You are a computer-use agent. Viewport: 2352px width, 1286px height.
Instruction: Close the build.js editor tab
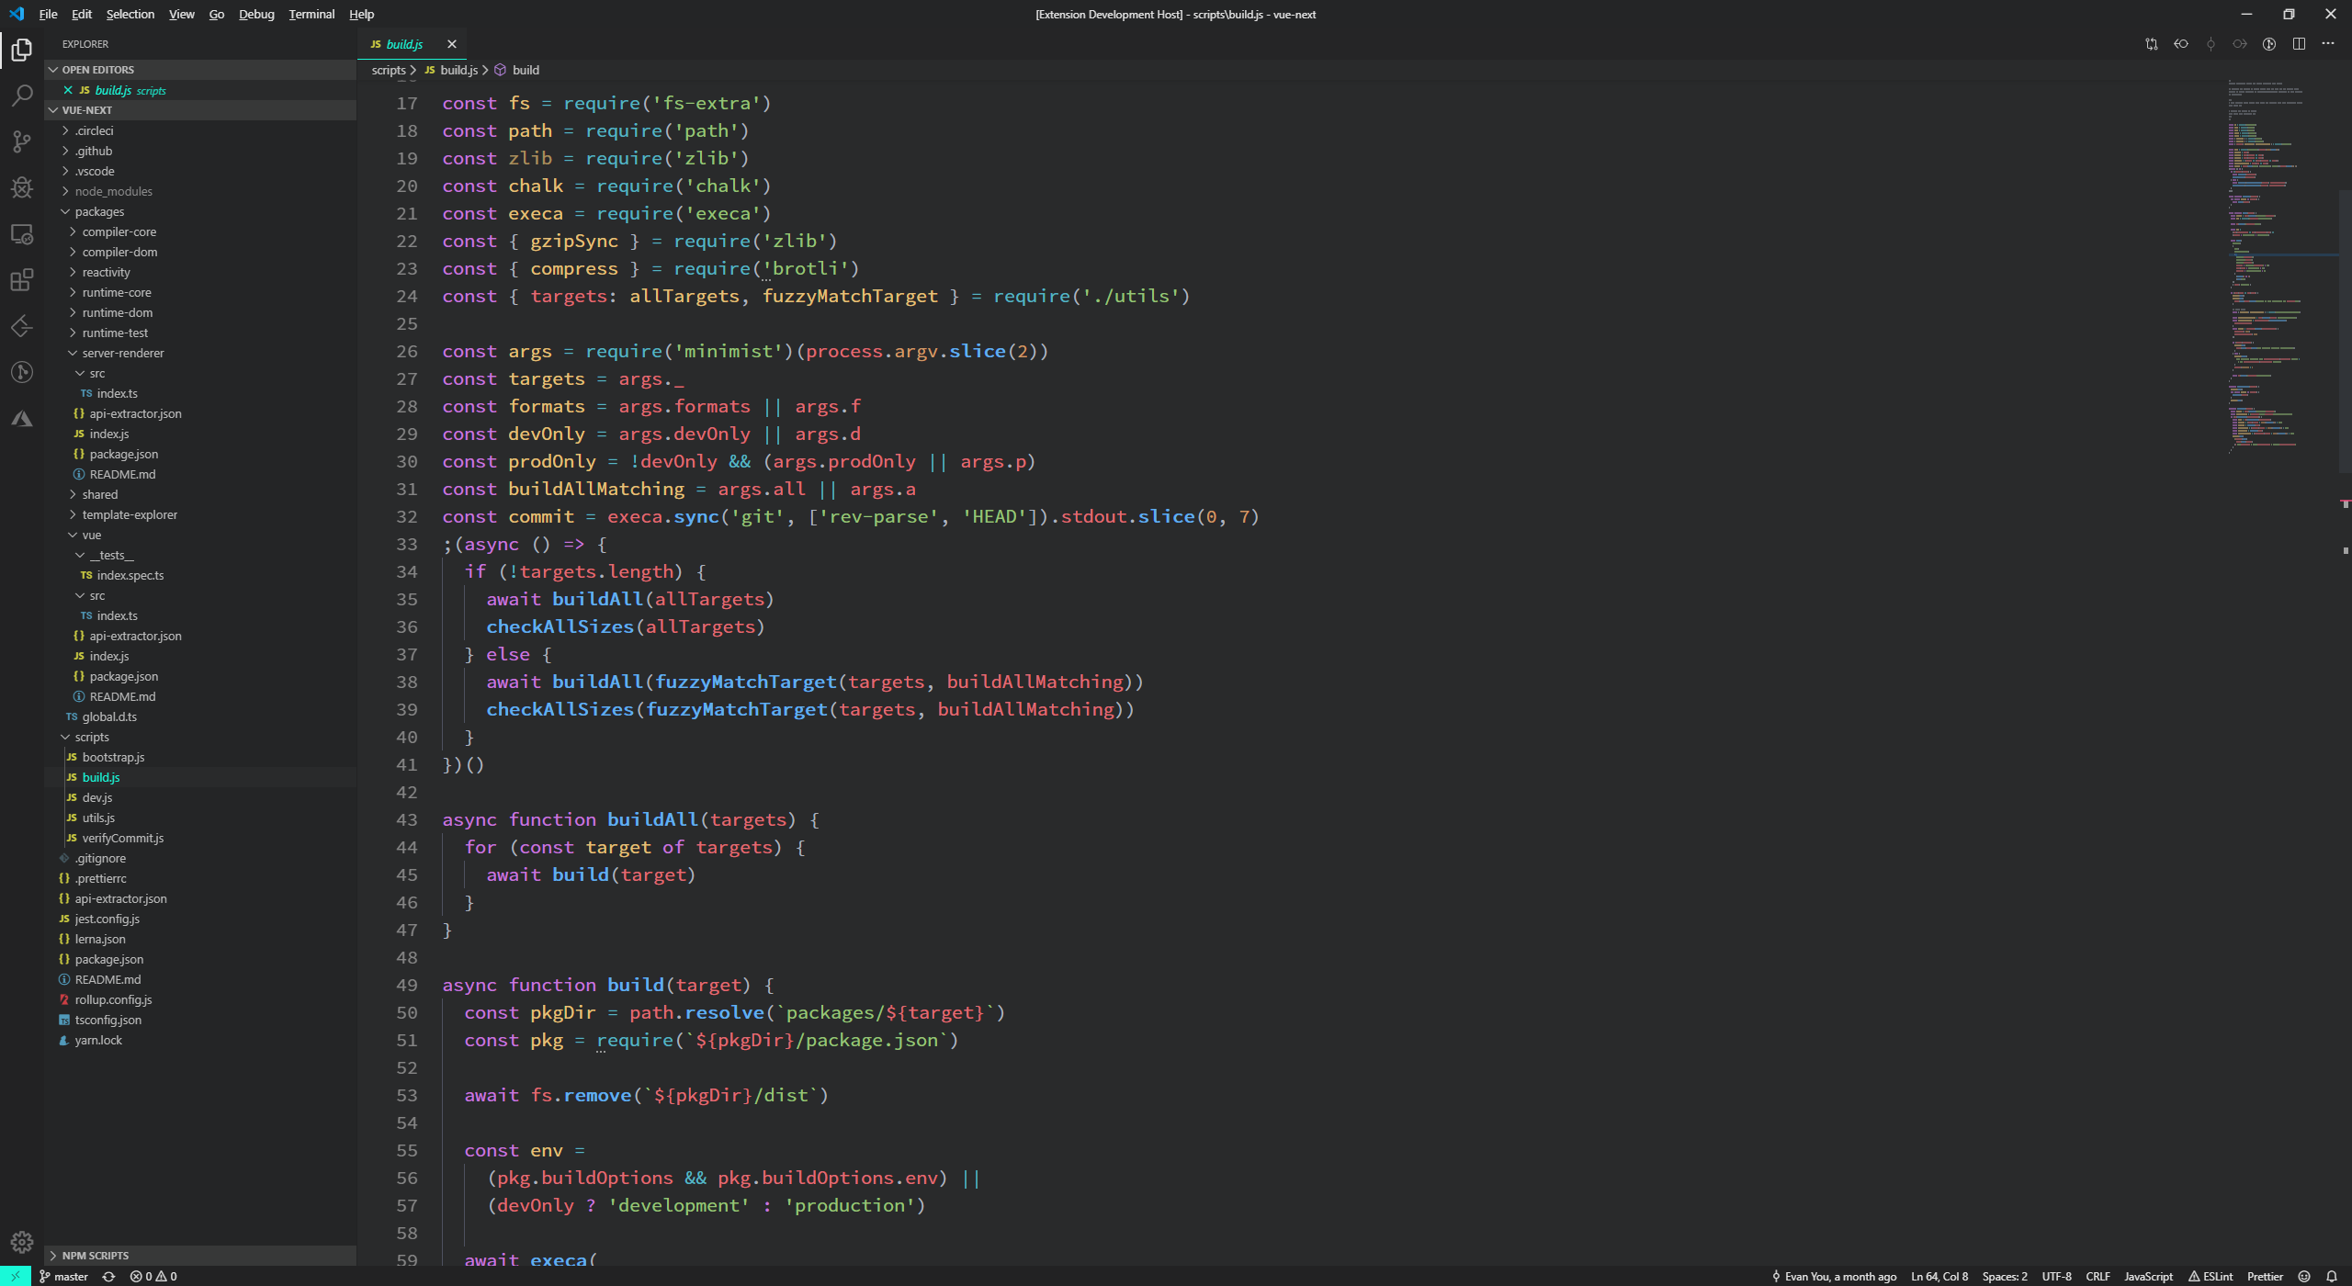[x=451, y=44]
